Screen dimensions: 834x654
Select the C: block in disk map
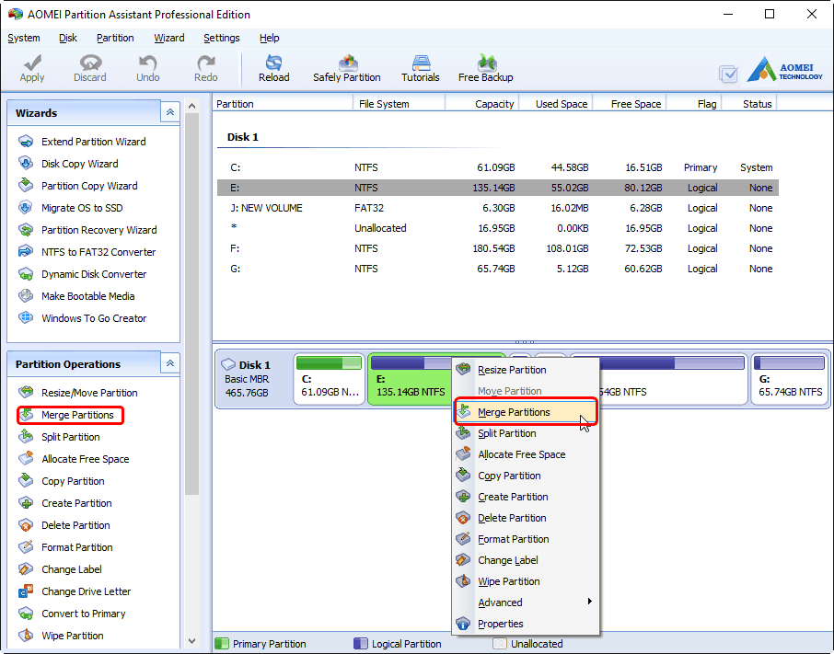point(329,379)
